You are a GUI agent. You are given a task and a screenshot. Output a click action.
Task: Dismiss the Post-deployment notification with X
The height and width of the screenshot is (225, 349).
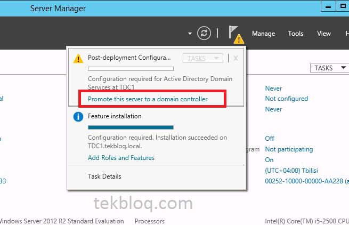click(x=236, y=58)
